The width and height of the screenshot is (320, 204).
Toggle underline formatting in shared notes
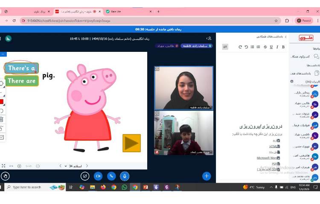pyautogui.click(x=271, y=47)
